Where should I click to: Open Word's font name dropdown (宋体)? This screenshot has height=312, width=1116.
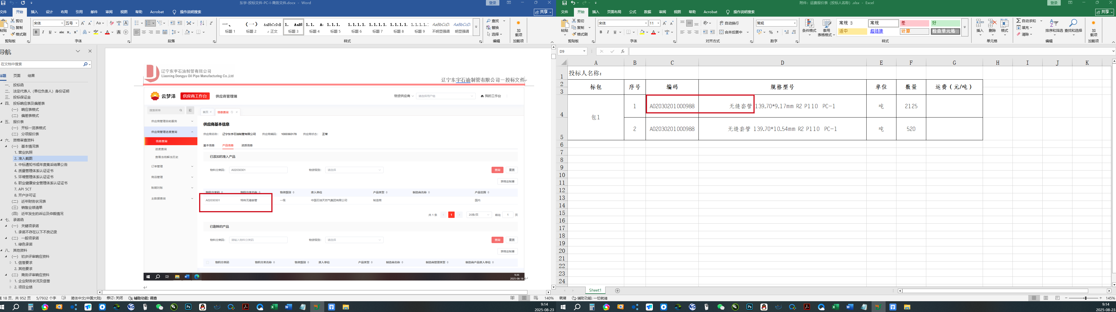(x=62, y=23)
